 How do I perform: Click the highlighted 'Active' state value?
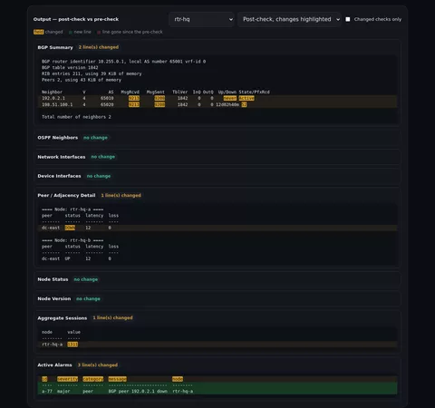[246, 98]
